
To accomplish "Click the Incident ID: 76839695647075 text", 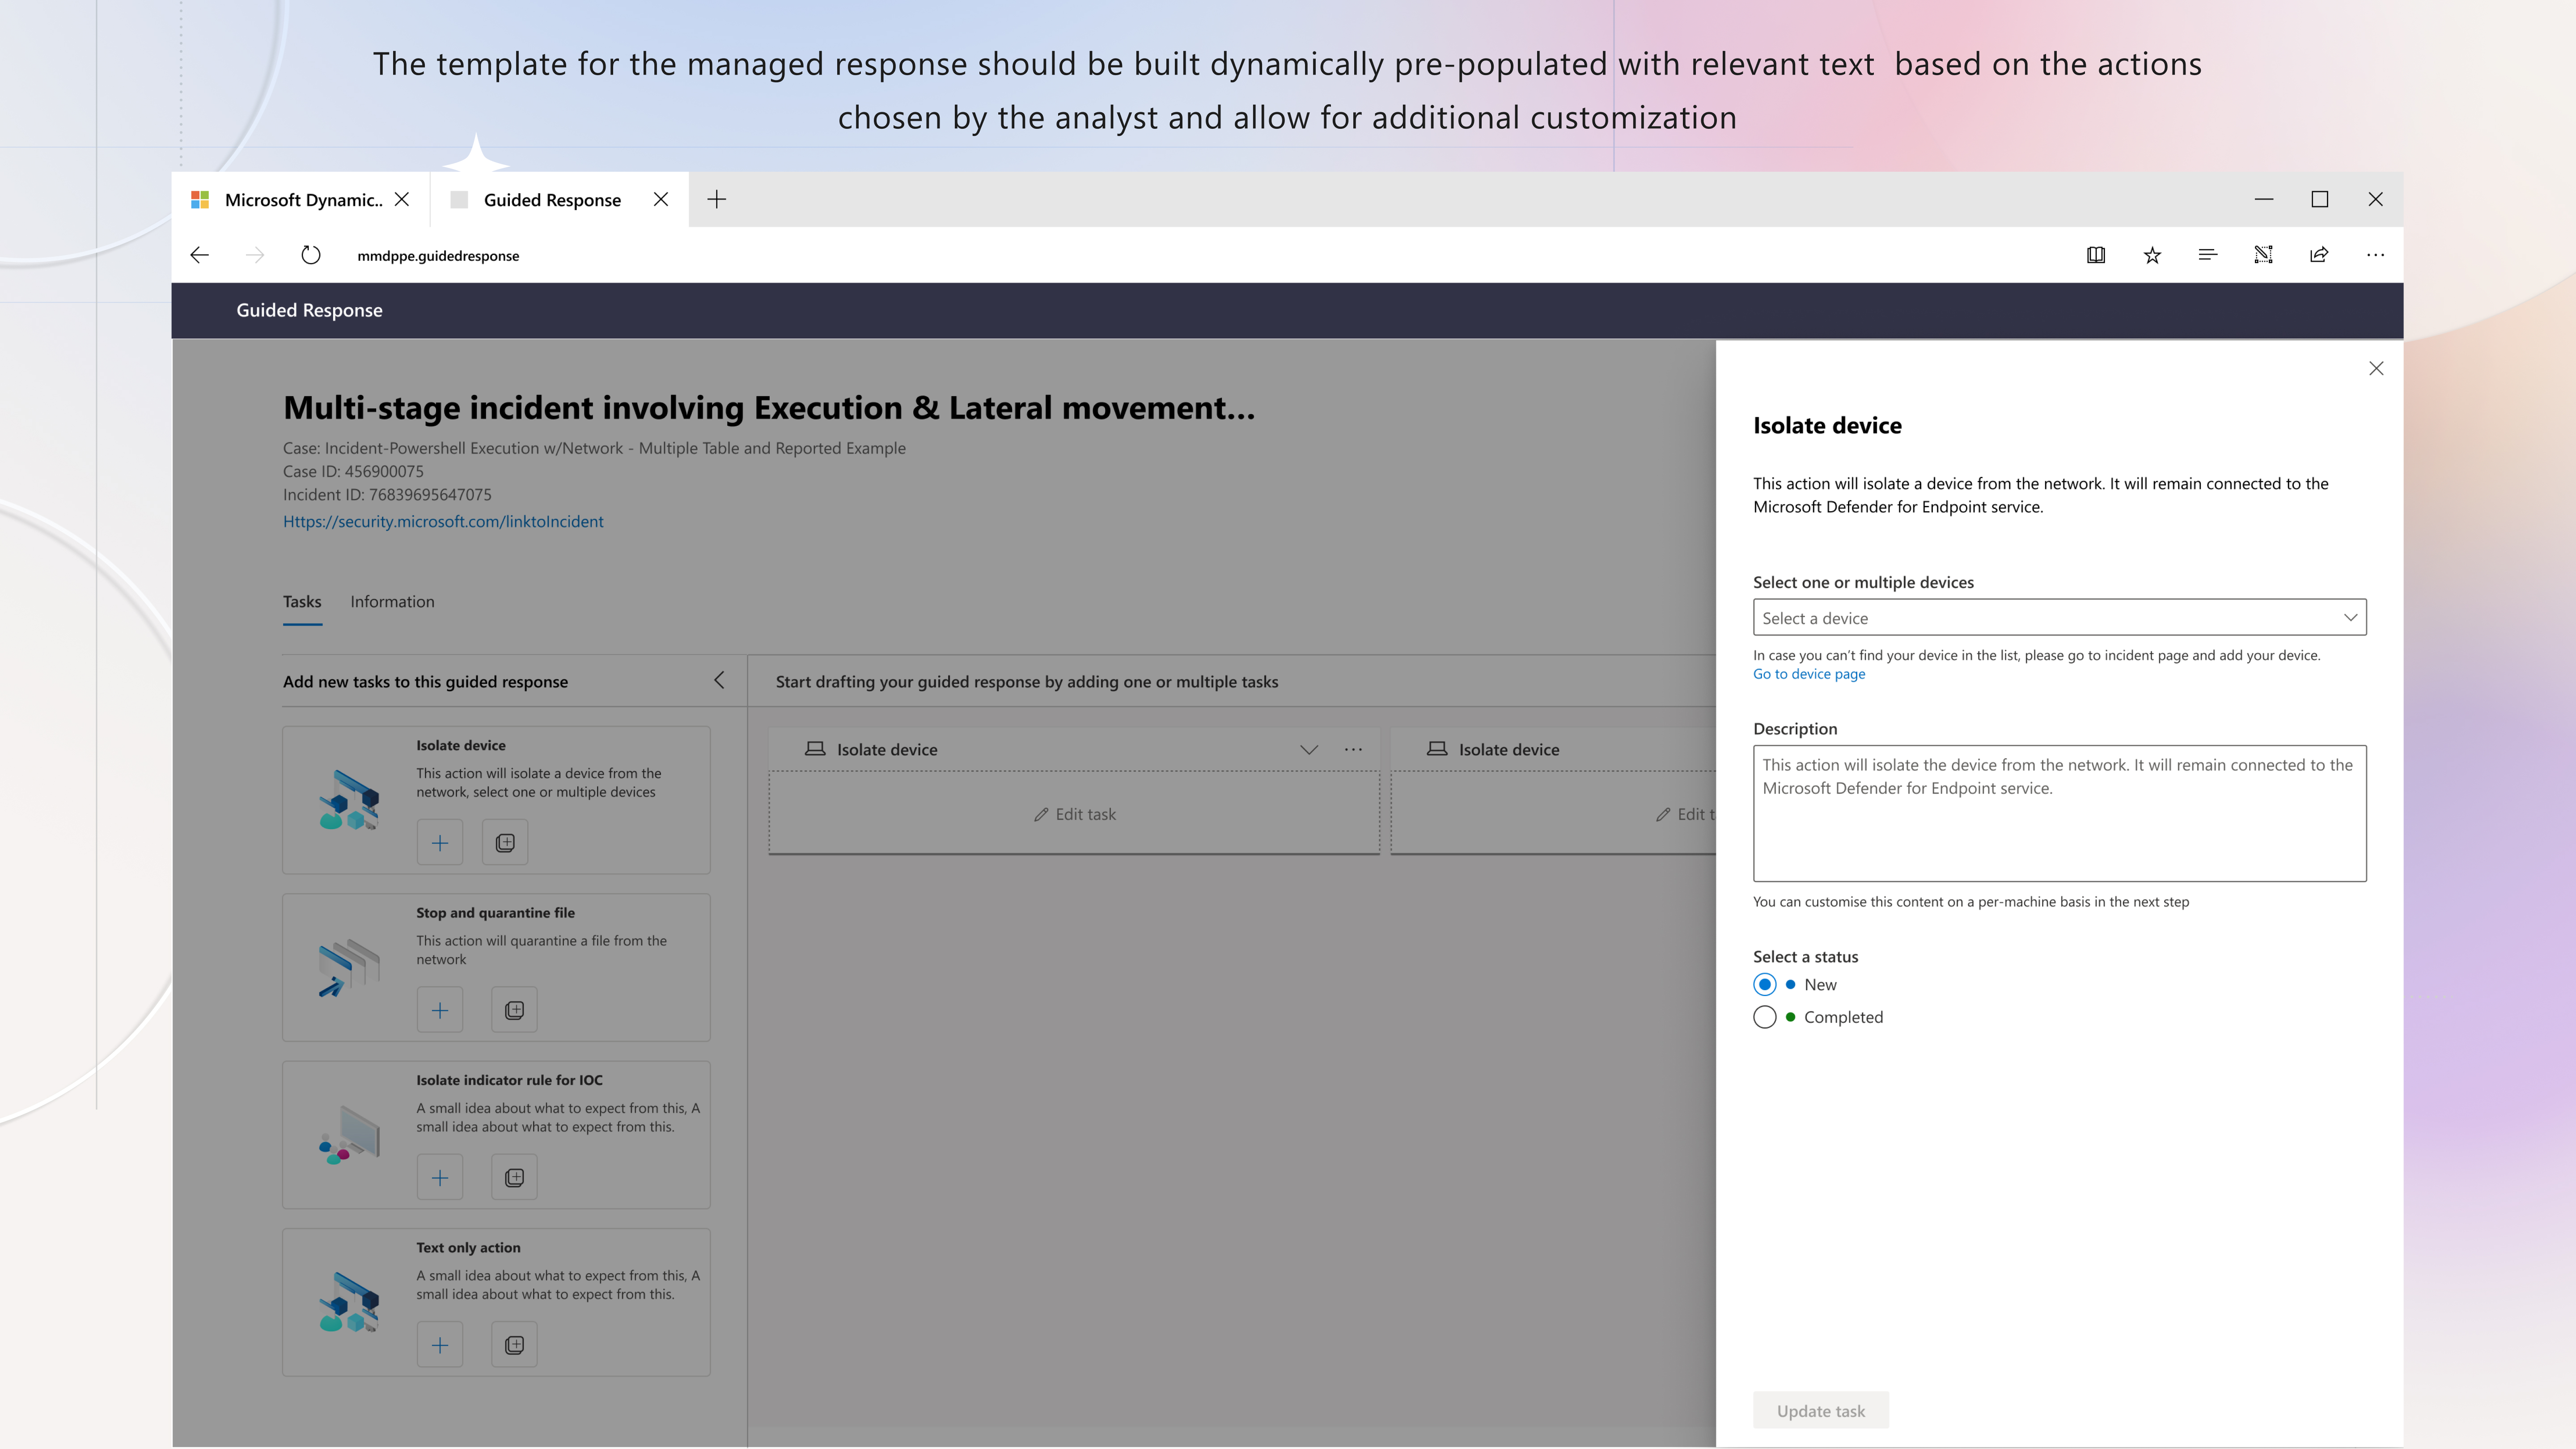I will coord(387,494).
